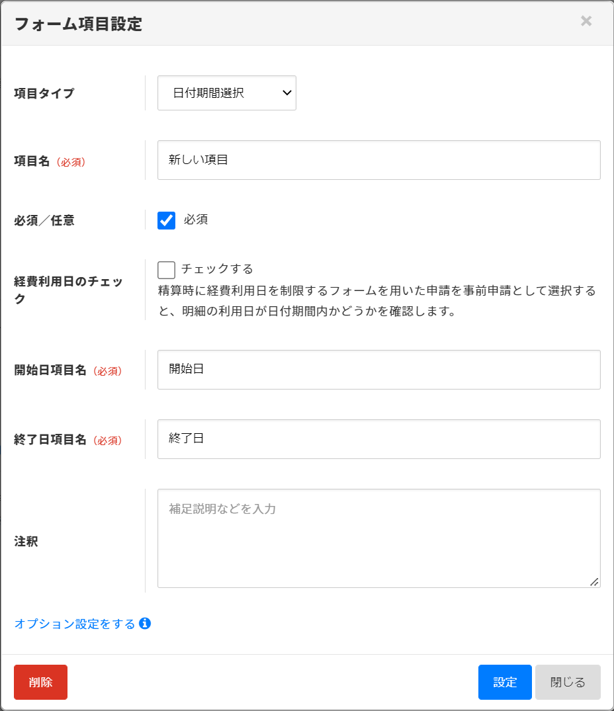Click the 開始日項目名 text field
The height and width of the screenshot is (711, 614).
point(378,370)
